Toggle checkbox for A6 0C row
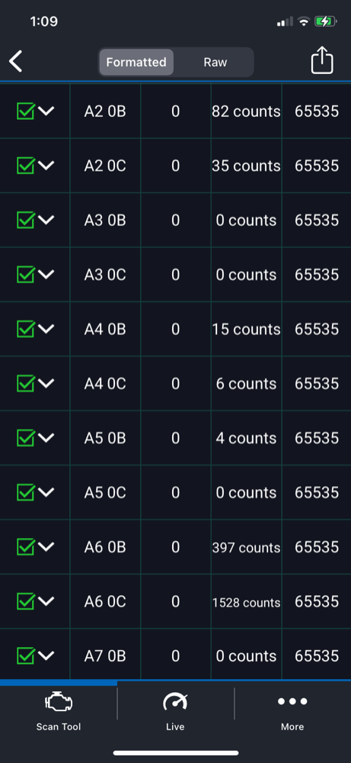 pyautogui.click(x=25, y=601)
